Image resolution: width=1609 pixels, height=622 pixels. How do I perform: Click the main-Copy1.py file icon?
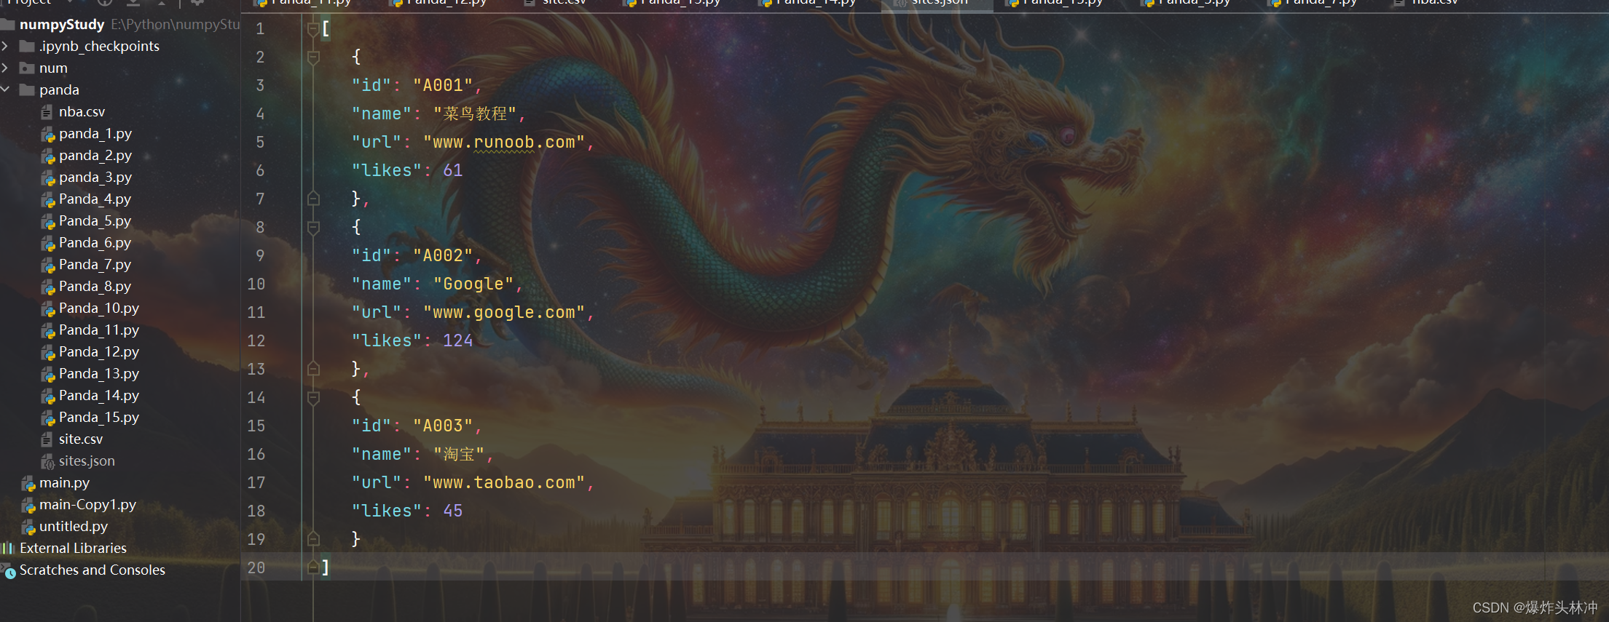(x=28, y=505)
